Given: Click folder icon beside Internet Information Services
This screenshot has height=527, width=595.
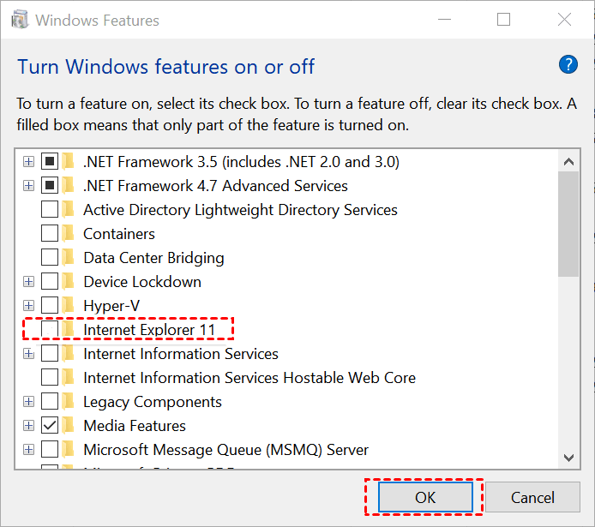Looking at the screenshot, I should click(x=69, y=354).
